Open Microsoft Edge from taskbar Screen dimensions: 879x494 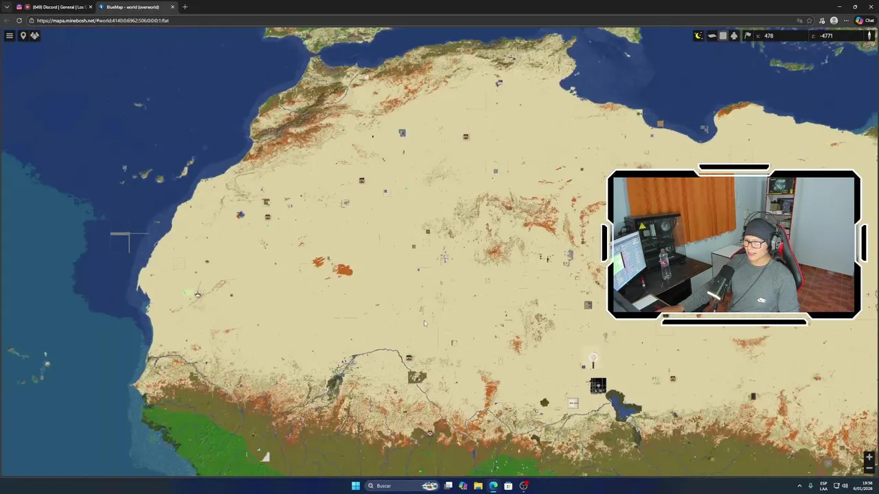coord(493,486)
